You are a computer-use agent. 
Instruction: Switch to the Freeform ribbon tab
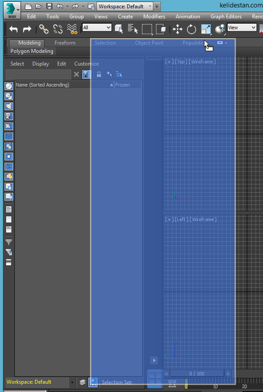coord(65,43)
